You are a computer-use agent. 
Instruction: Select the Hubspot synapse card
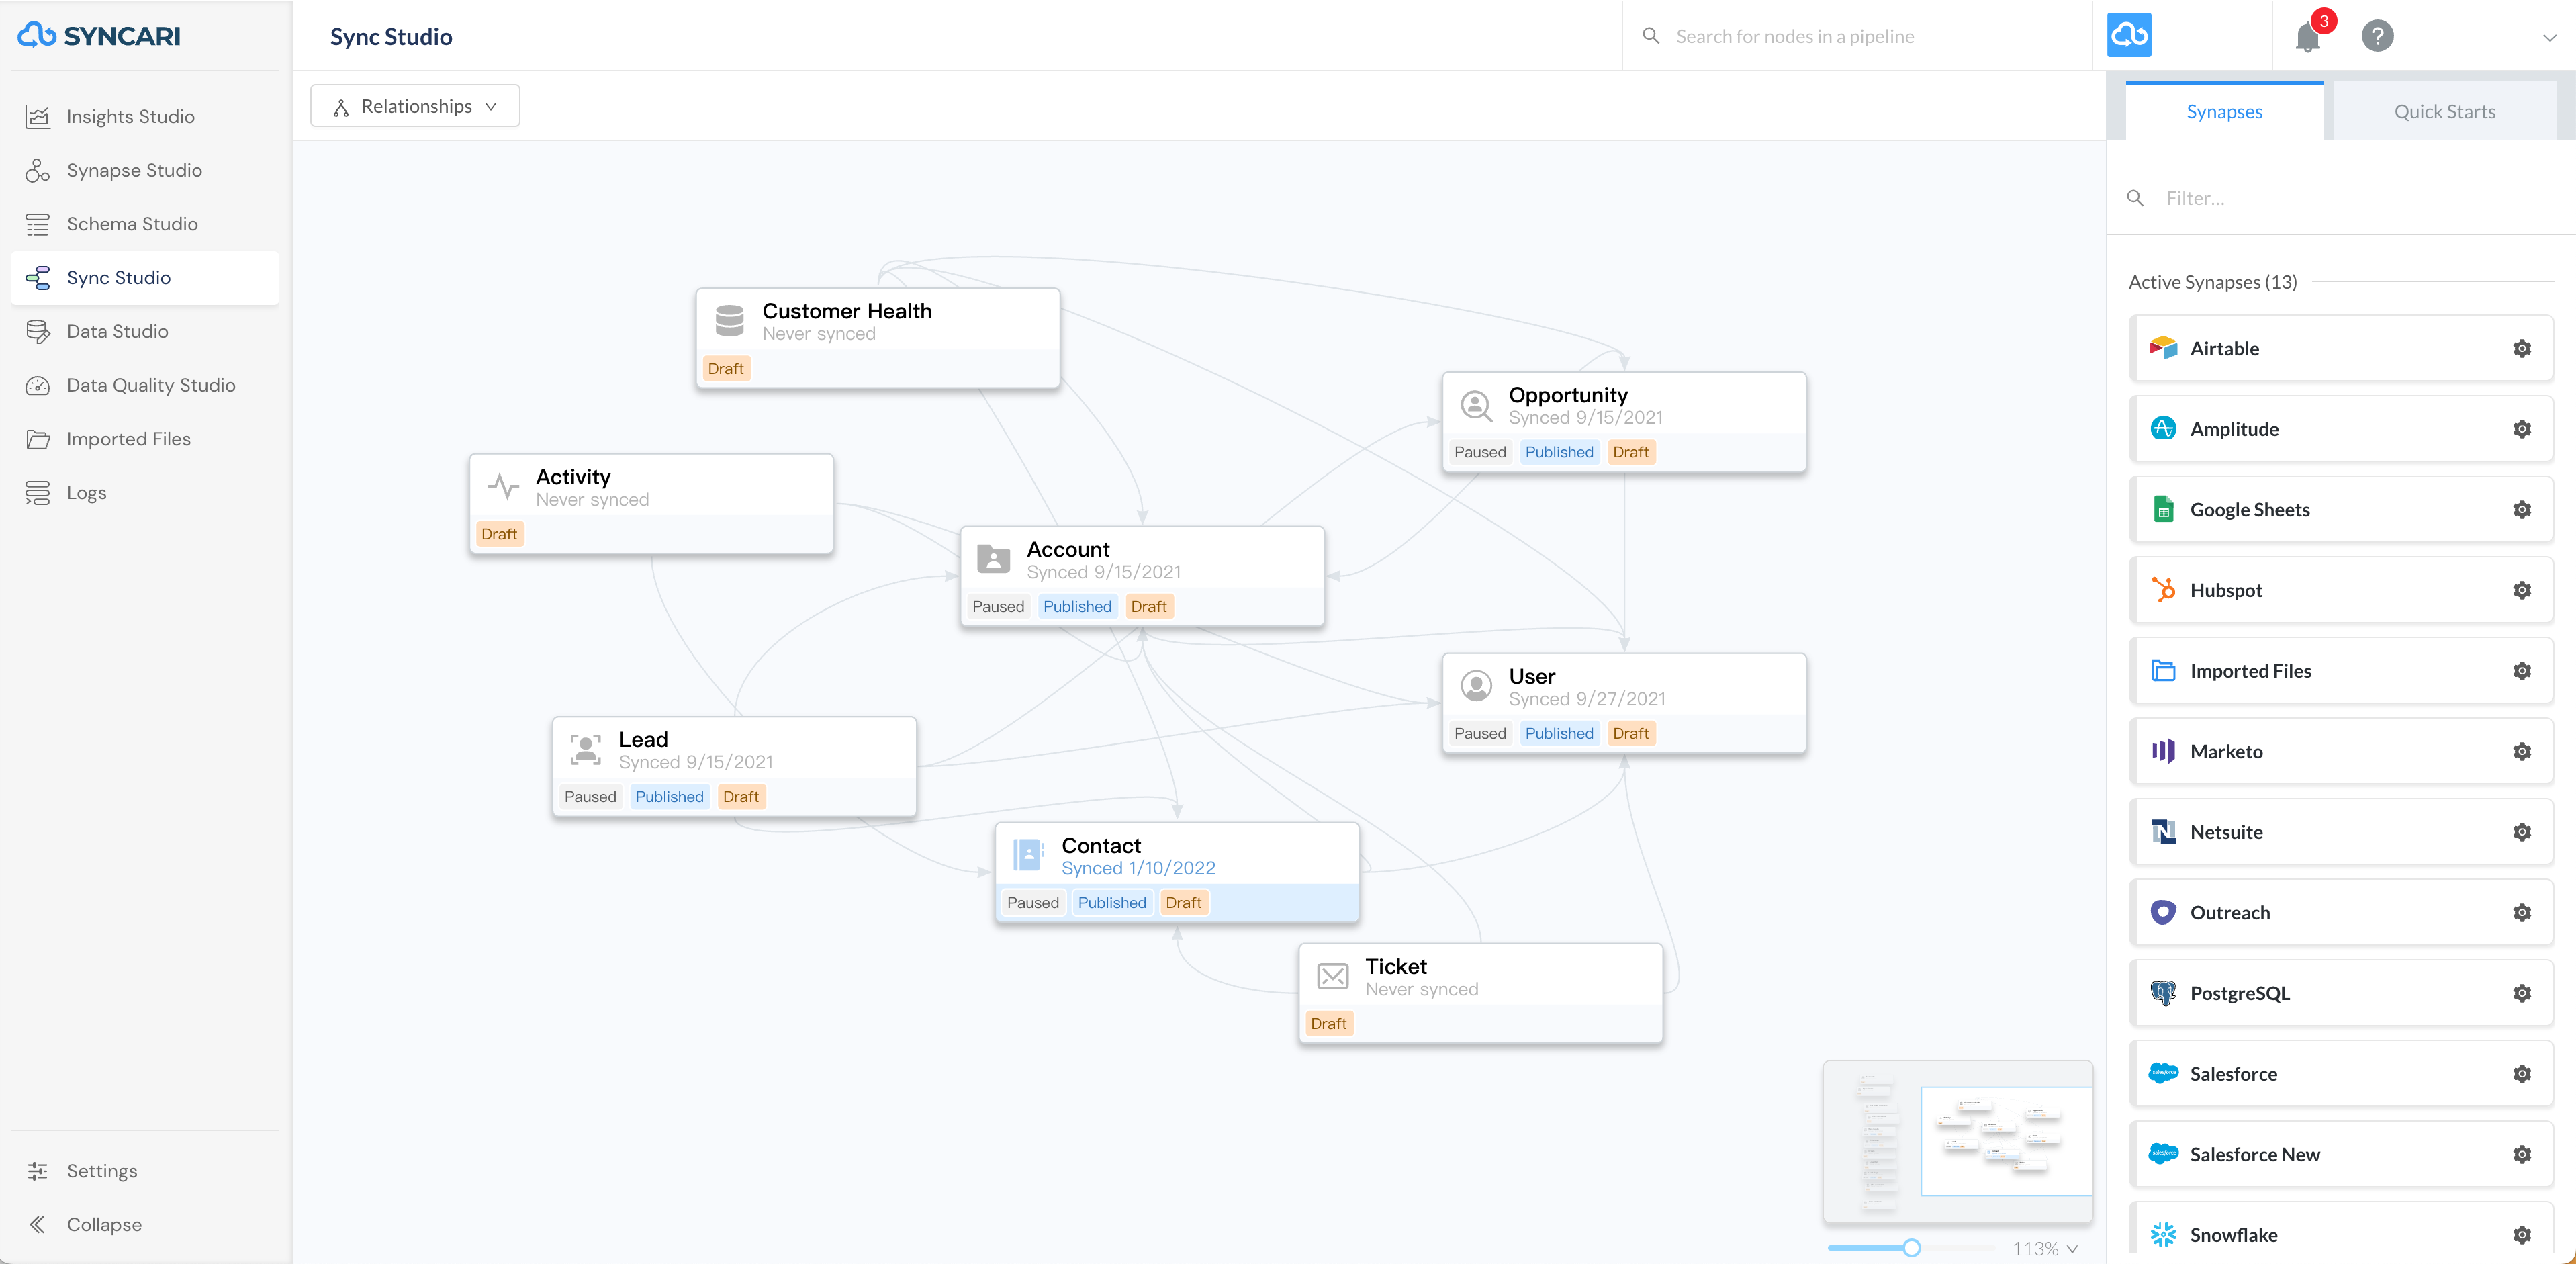[2341, 591]
